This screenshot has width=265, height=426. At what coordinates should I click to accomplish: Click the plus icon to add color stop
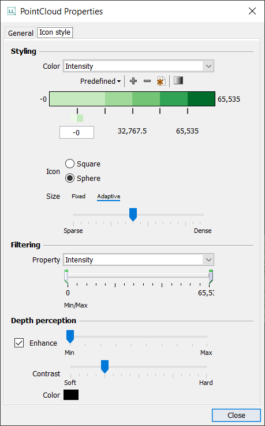(x=133, y=81)
